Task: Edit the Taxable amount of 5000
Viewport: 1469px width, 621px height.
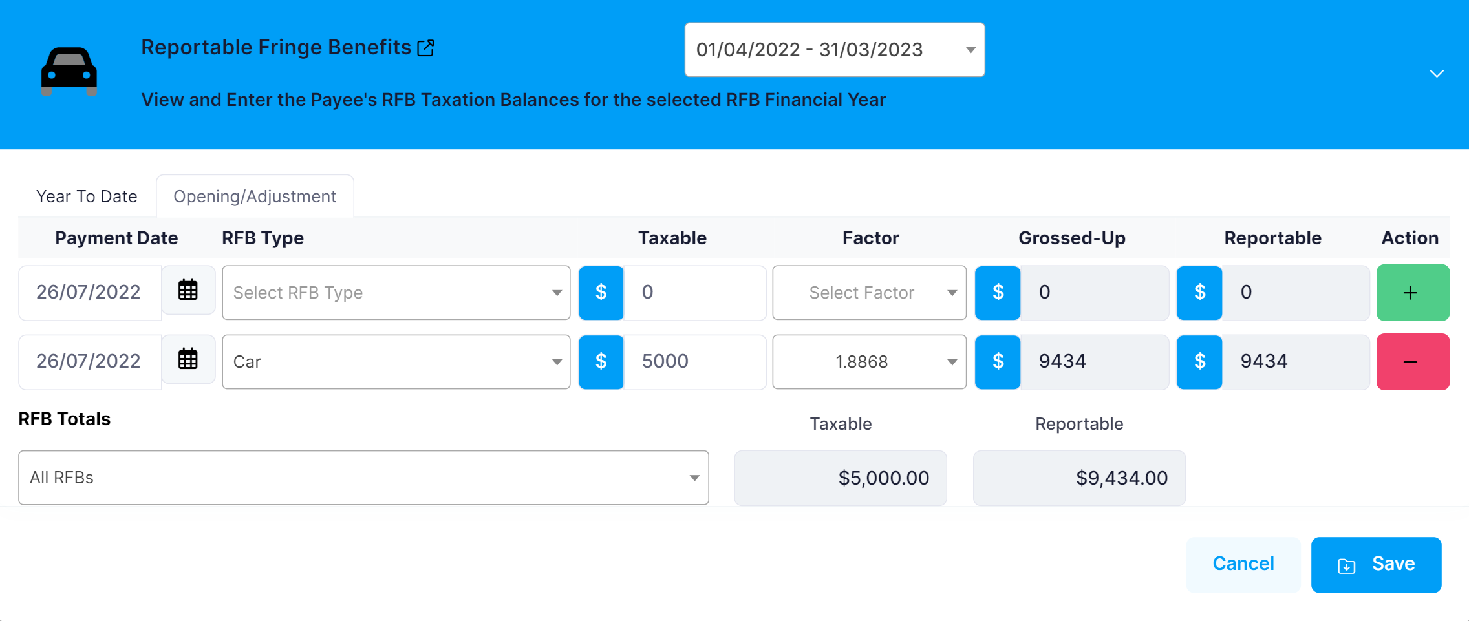Action: coord(694,362)
